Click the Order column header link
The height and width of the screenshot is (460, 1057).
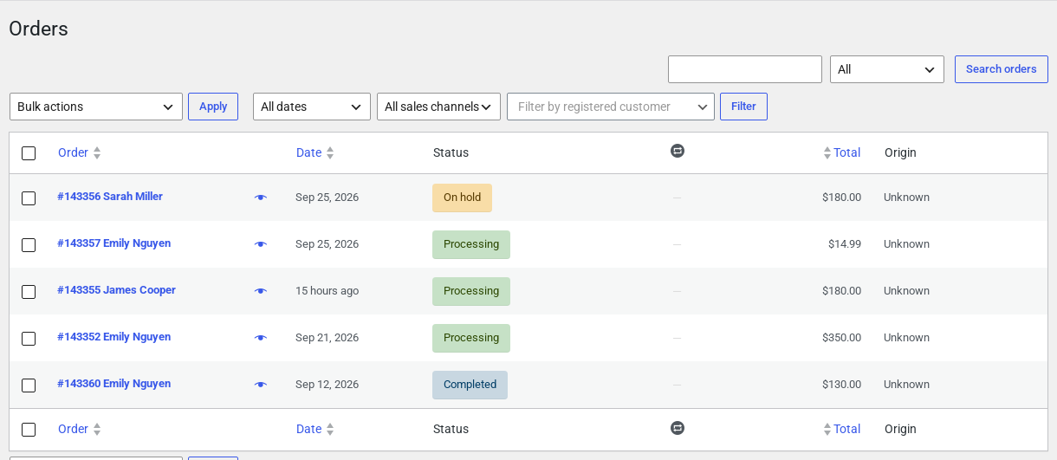coord(73,152)
